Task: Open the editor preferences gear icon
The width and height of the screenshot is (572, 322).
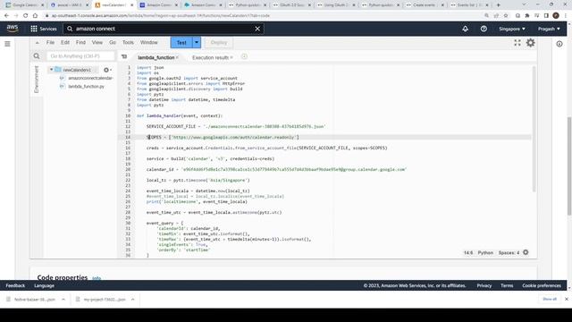Action: 530,43
